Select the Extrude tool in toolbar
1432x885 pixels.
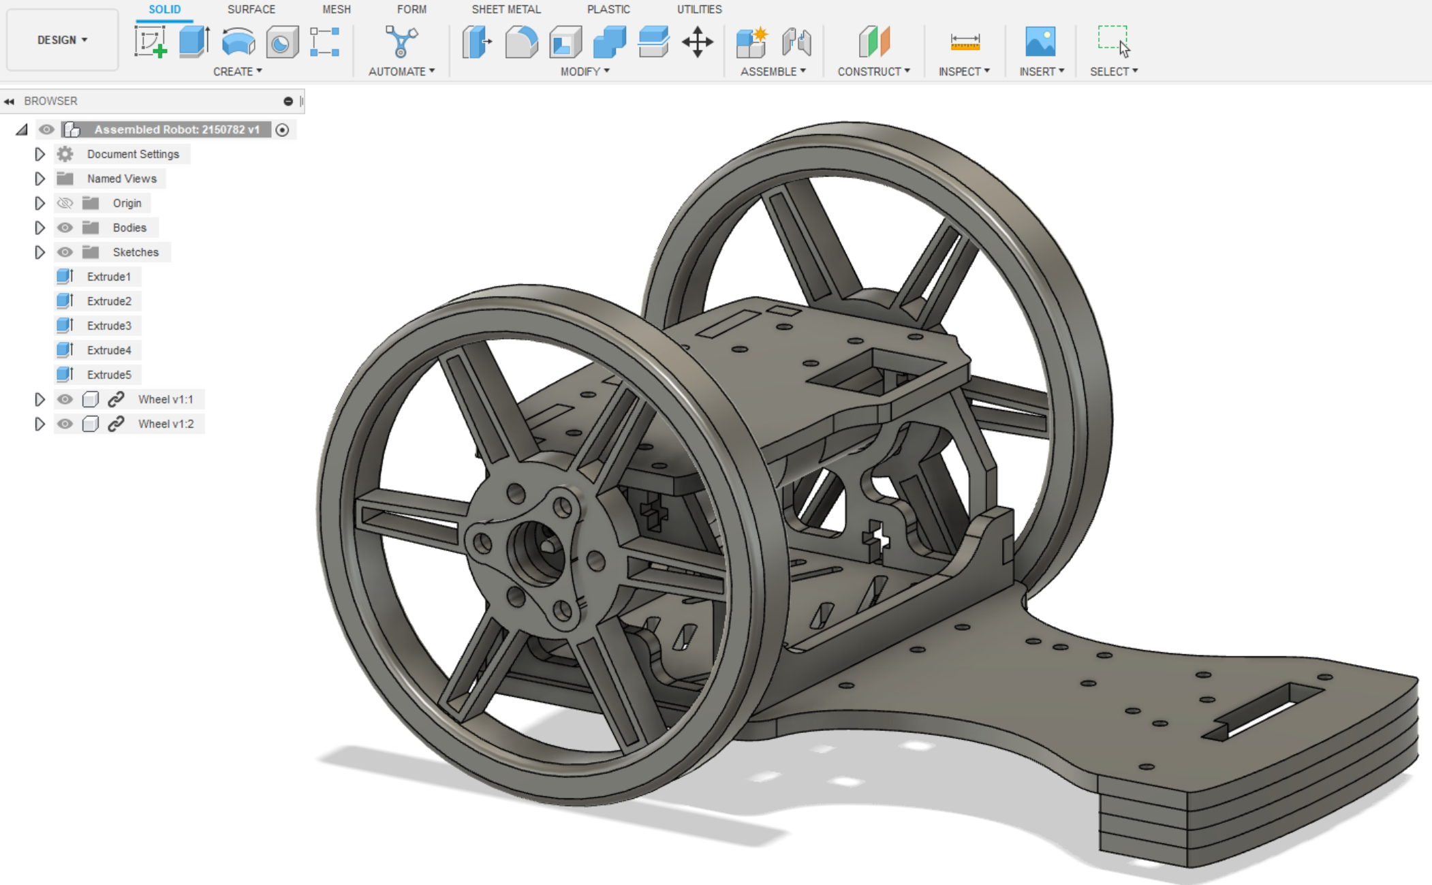point(194,42)
